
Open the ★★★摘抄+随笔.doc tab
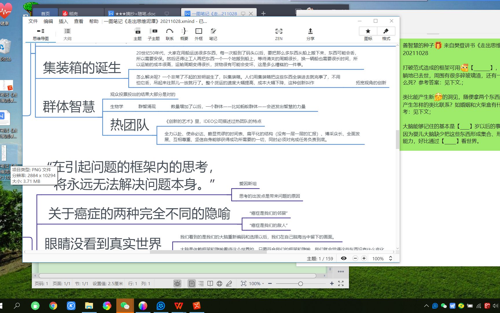click(135, 13)
